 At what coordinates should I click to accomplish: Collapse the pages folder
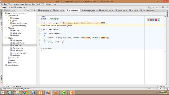click(6, 28)
